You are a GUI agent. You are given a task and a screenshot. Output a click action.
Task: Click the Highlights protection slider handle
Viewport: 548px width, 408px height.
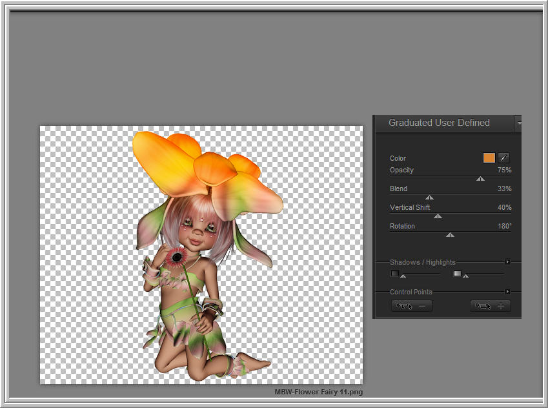(465, 276)
